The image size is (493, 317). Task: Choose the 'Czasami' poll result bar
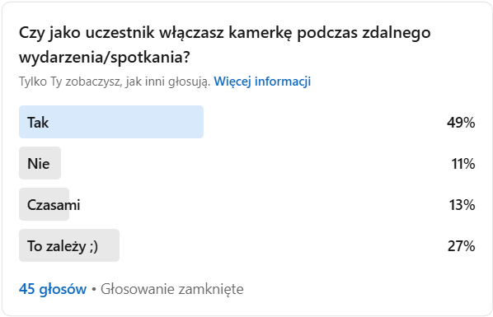point(44,204)
